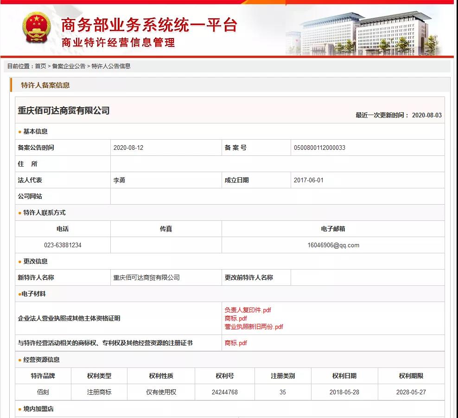Go to 首页 in the breadcrumb

pyautogui.click(x=41, y=66)
